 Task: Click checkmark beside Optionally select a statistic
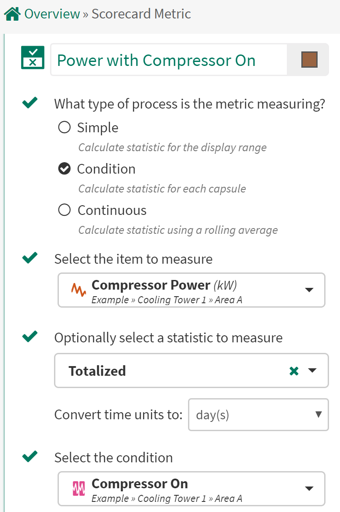[x=29, y=337]
